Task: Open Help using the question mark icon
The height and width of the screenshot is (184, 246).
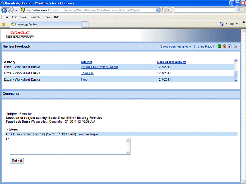Action: tap(230, 46)
